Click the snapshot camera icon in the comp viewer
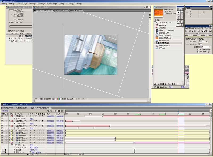 pyautogui.click(x=54, y=99)
